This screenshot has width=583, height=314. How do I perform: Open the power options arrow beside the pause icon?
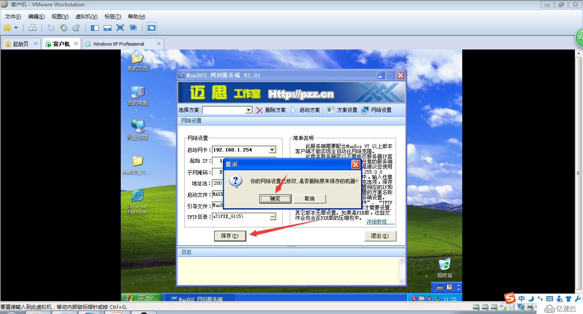click(16, 28)
